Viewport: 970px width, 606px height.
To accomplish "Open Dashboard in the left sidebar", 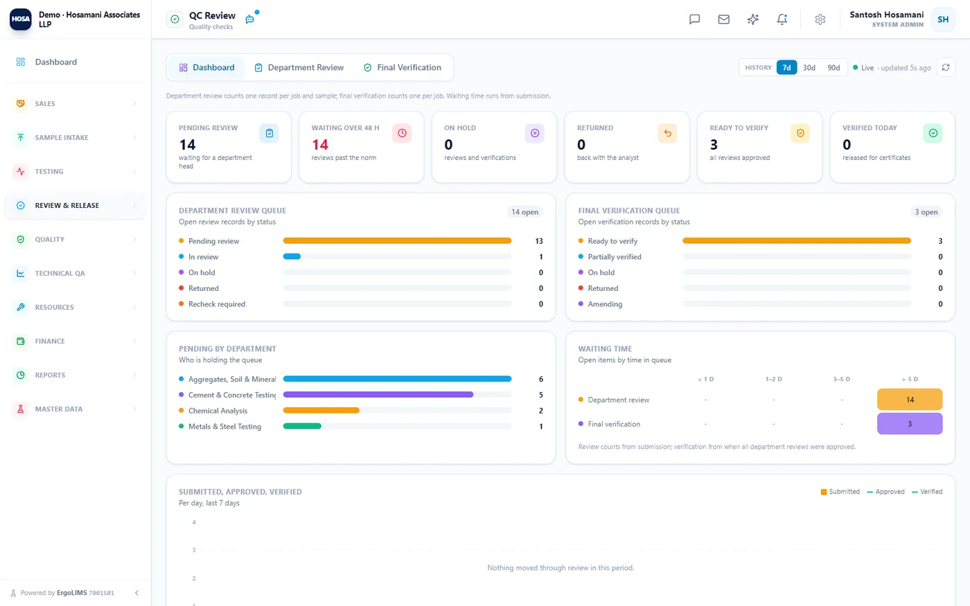I will (x=76, y=62).
